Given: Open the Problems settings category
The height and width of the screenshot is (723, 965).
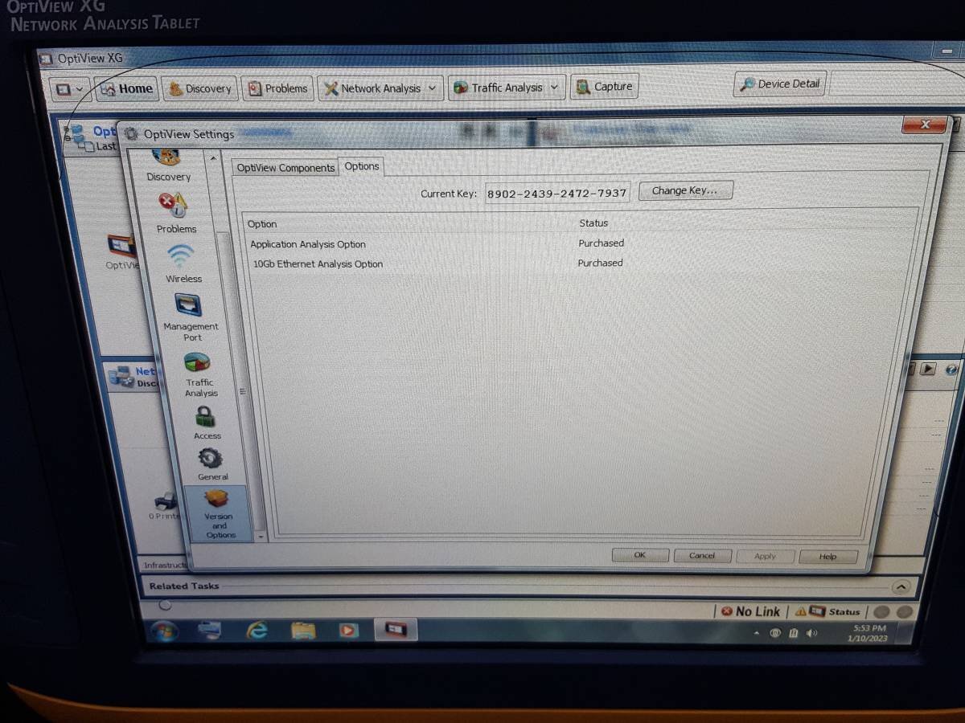Looking at the screenshot, I should click(x=175, y=213).
